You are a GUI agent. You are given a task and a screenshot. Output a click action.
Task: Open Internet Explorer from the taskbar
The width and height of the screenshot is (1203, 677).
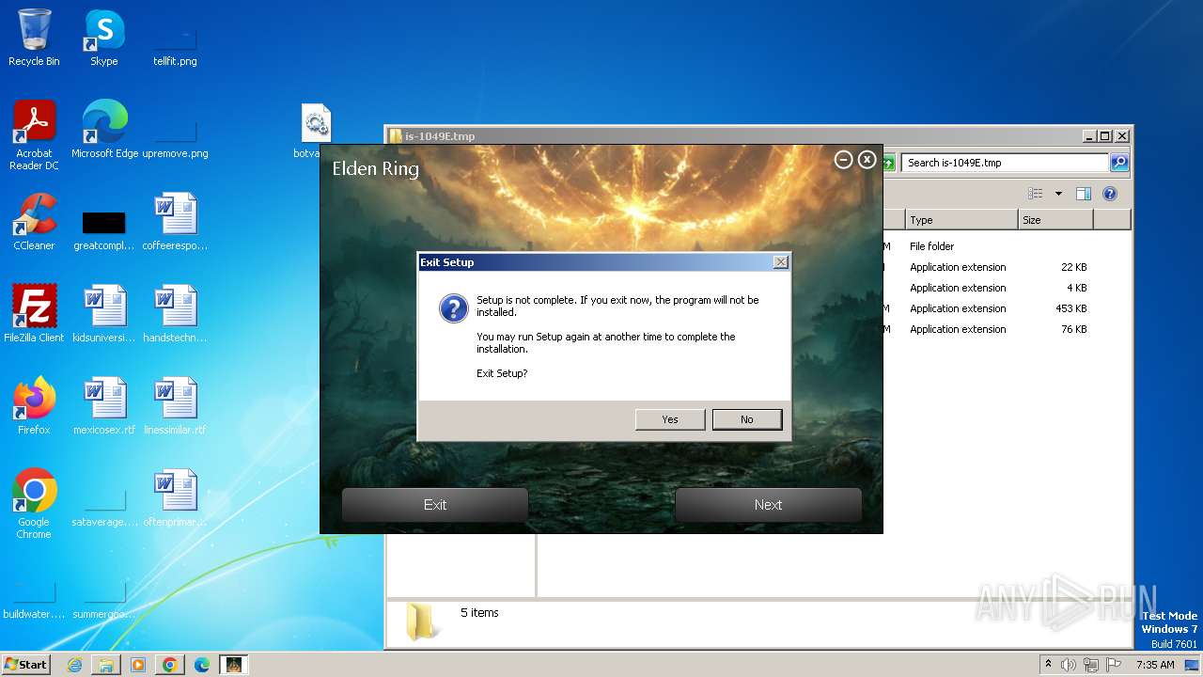point(74,665)
